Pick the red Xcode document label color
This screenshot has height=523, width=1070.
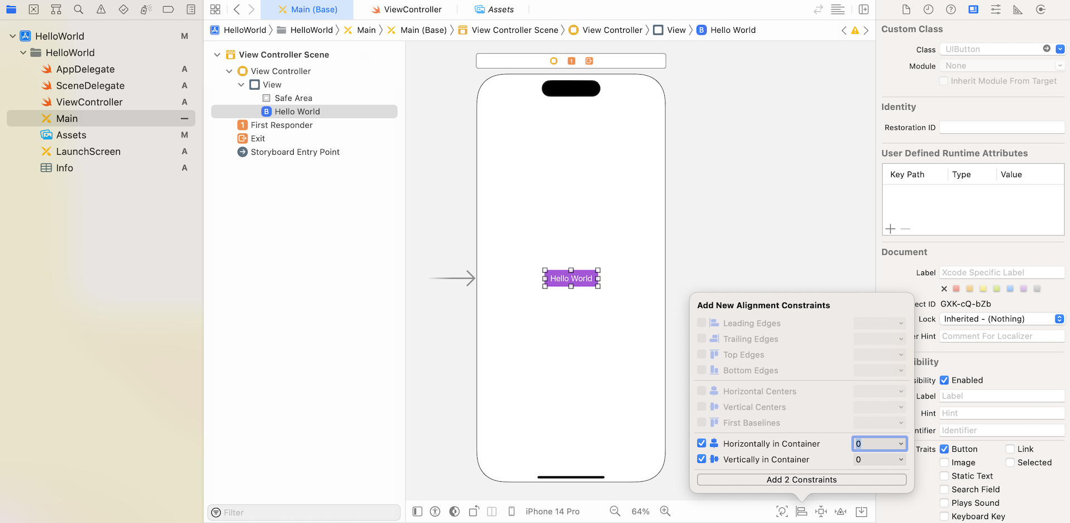coord(956,289)
